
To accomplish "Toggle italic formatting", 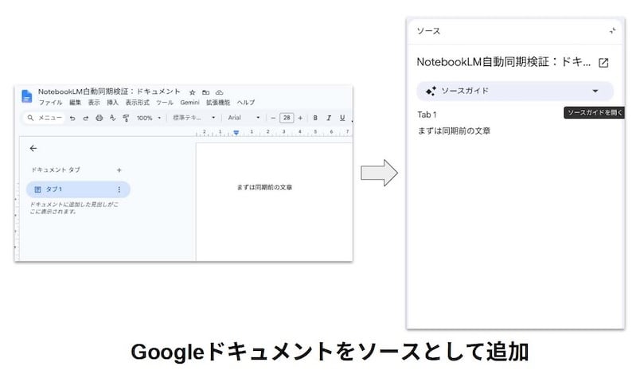I will click(329, 118).
